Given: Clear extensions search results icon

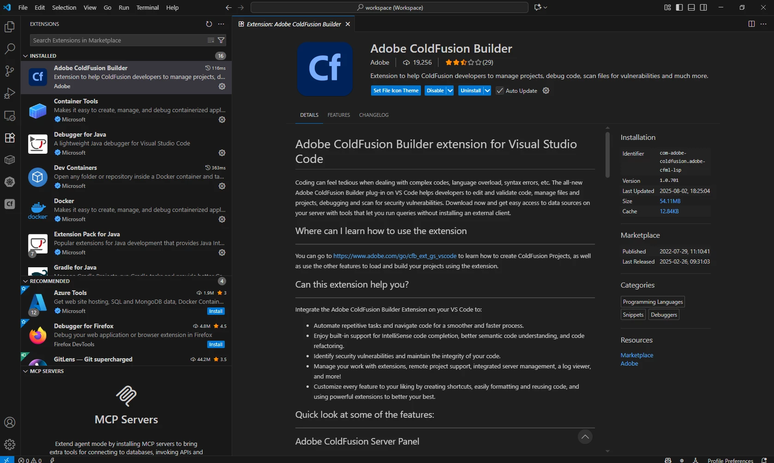Looking at the screenshot, I should pyautogui.click(x=211, y=40).
